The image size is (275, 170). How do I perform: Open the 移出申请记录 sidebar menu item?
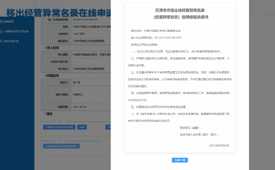pos(12,41)
